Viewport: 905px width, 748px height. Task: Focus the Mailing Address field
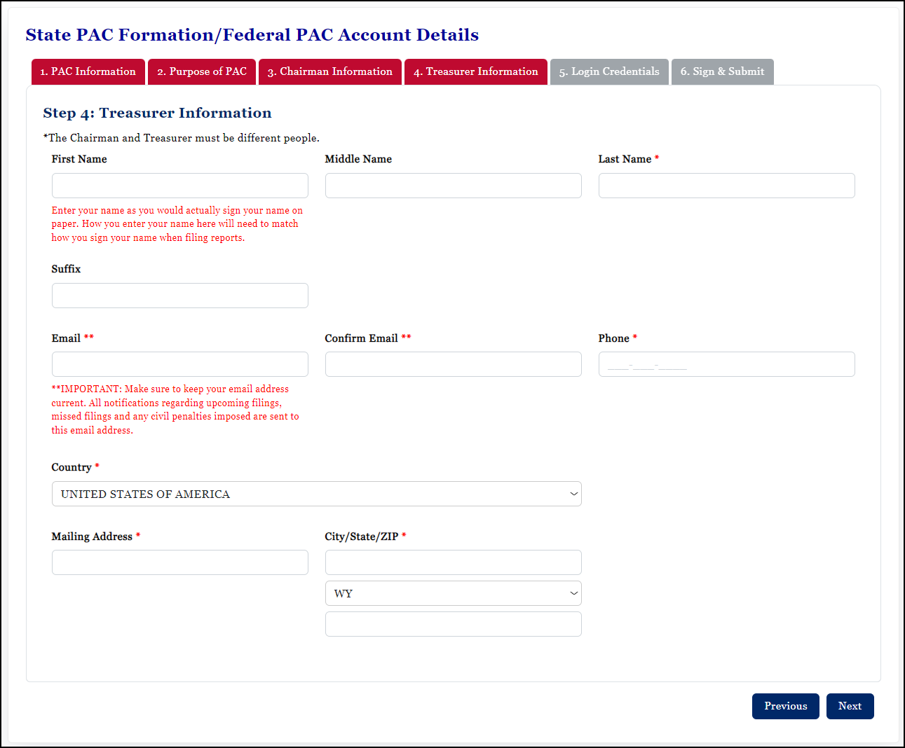[x=179, y=562]
